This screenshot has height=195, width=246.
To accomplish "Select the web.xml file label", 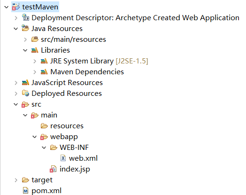I will pos(83,158).
